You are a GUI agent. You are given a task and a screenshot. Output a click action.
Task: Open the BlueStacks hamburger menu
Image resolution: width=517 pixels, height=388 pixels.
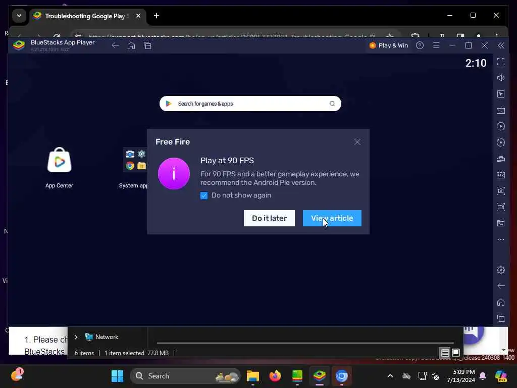pos(436,45)
